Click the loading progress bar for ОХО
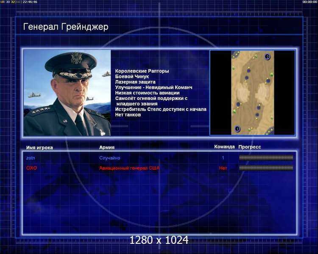The height and width of the screenshot is (254, 318). (266, 168)
